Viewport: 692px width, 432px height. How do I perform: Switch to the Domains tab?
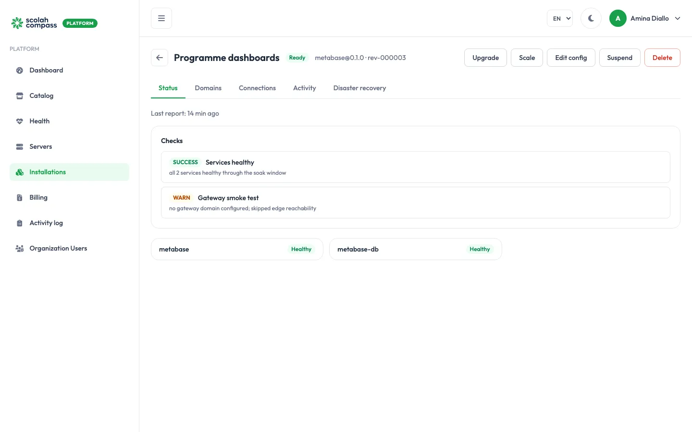[x=208, y=88]
